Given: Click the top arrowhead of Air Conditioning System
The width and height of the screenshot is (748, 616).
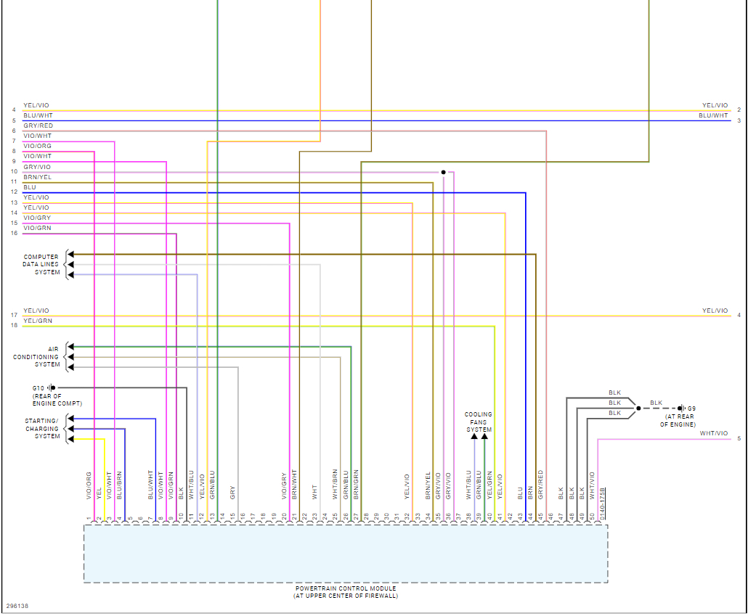Looking at the screenshot, I should (70, 347).
